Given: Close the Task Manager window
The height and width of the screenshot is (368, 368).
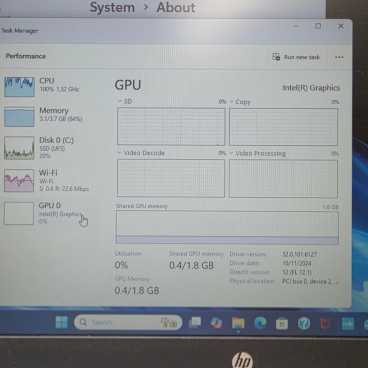Looking at the screenshot, I should pos(341,26).
